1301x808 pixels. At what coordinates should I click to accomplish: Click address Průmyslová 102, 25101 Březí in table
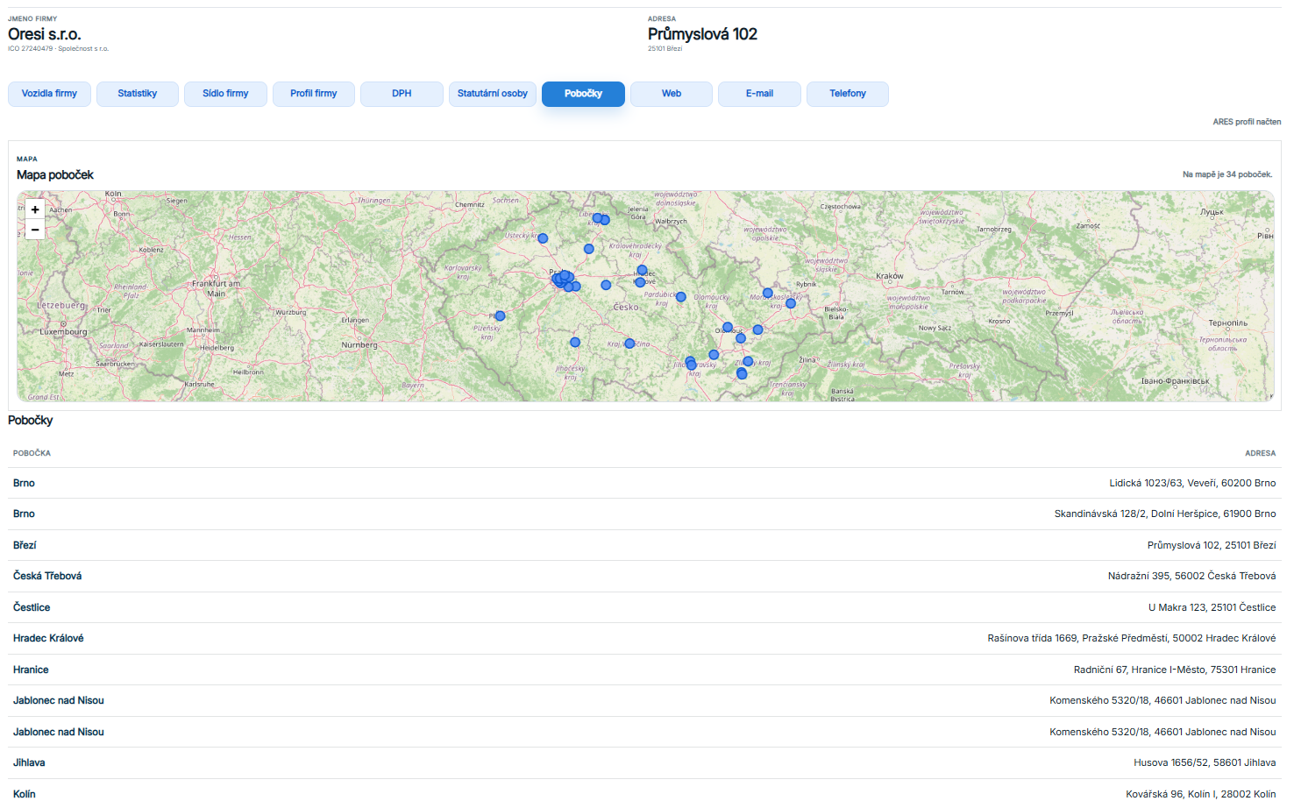point(1212,545)
